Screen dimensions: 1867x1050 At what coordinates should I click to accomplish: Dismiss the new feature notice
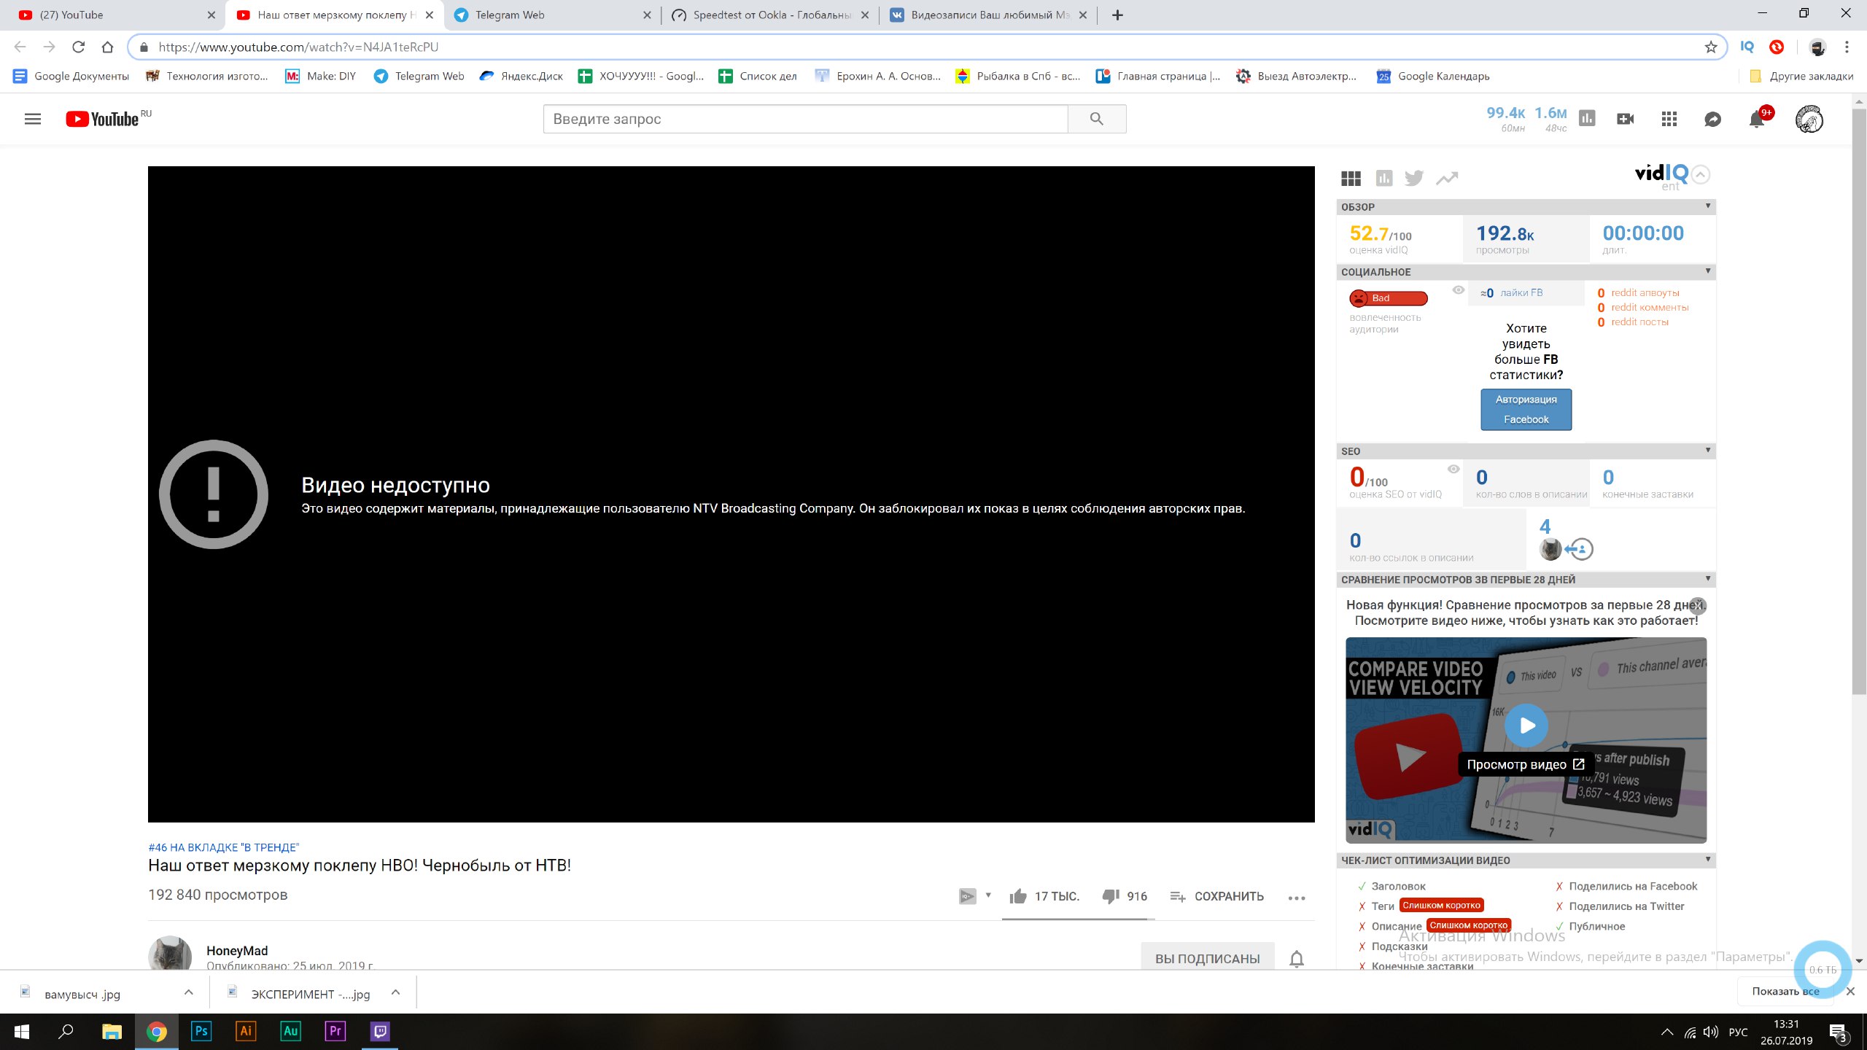1698,604
